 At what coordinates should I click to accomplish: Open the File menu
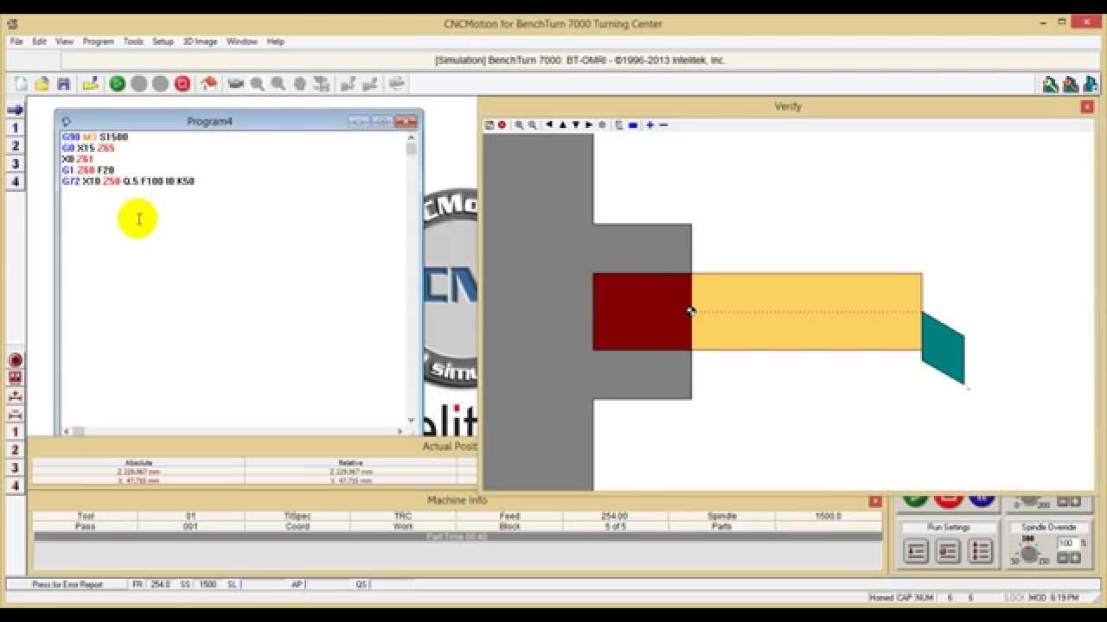(x=16, y=41)
